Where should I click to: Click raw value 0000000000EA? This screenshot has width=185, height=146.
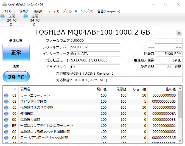pos(164,113)
